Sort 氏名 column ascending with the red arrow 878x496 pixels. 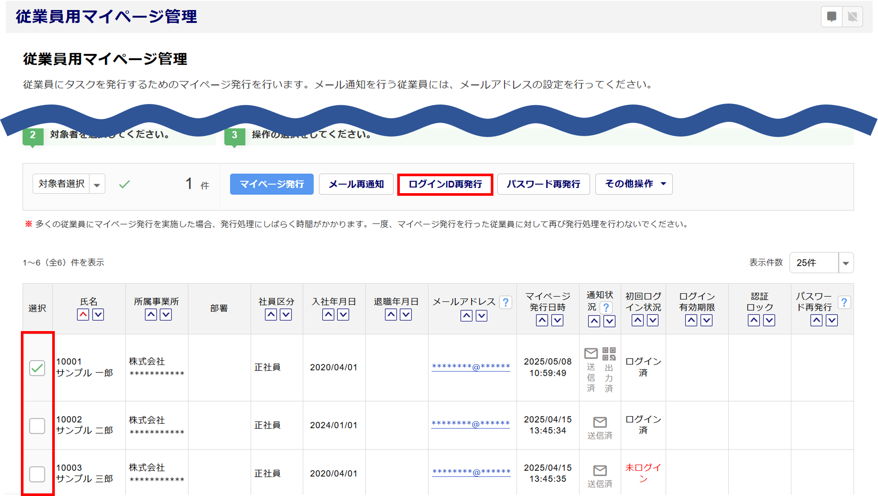(83, 315)
